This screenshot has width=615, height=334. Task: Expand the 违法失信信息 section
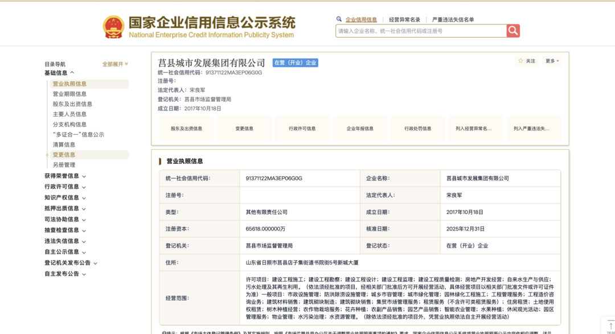(x=65, y=241)
